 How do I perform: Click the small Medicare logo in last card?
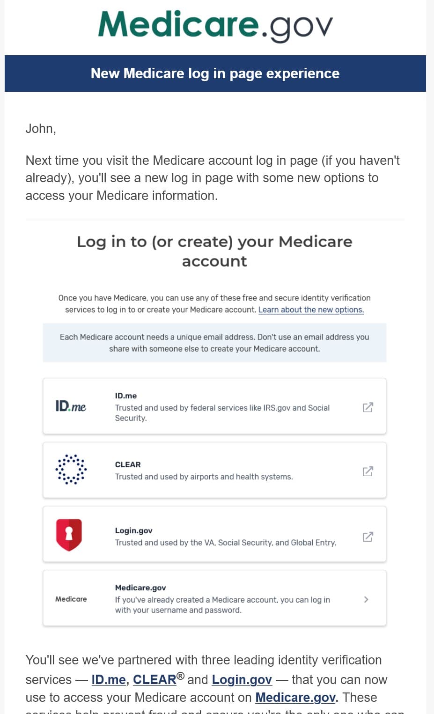click(71, 599)
